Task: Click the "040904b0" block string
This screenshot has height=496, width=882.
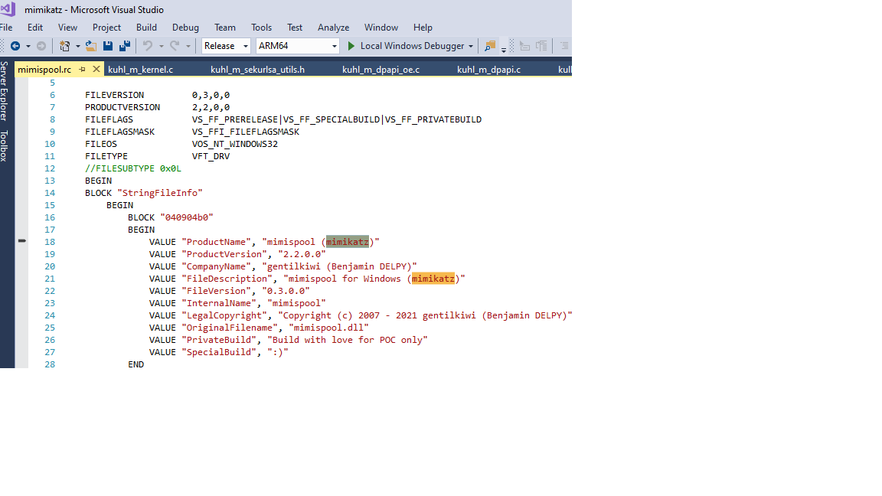Action: point(186,217)
